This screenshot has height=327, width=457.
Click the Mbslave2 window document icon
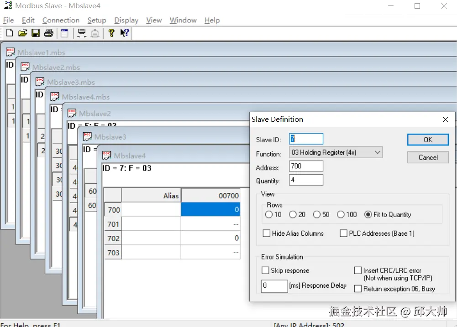coord(72,113)
